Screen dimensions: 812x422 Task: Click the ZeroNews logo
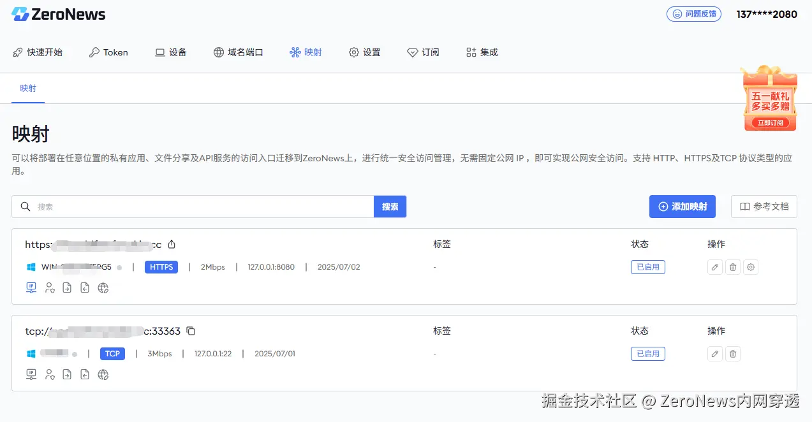point(59,14)
